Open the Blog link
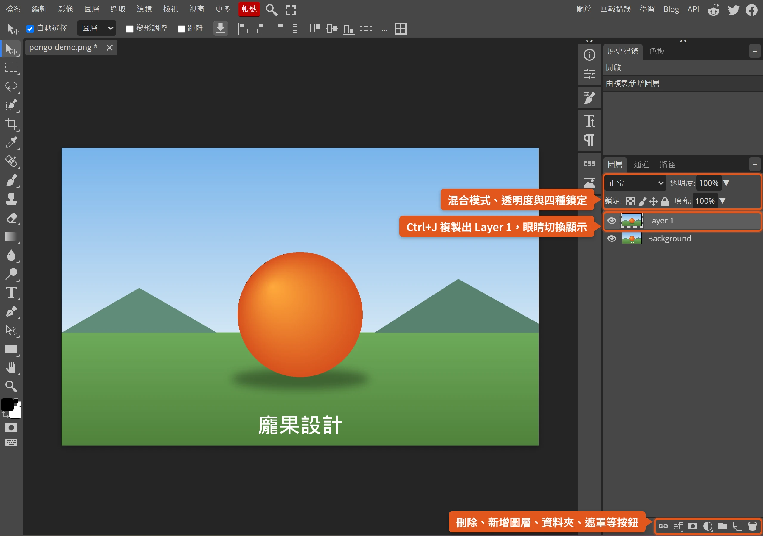Screen dimensions: 763x536 [x=671, y=9]
